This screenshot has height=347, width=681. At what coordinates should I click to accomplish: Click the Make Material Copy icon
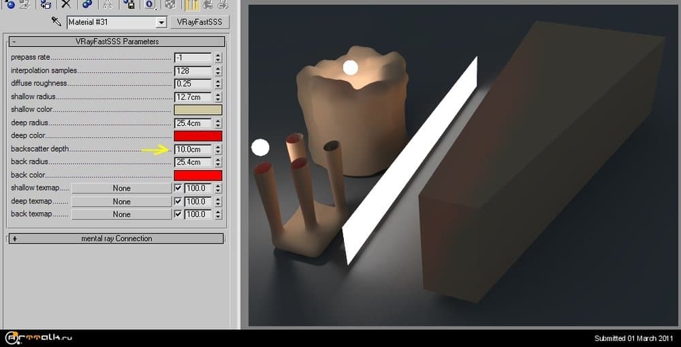coord(87,4)
